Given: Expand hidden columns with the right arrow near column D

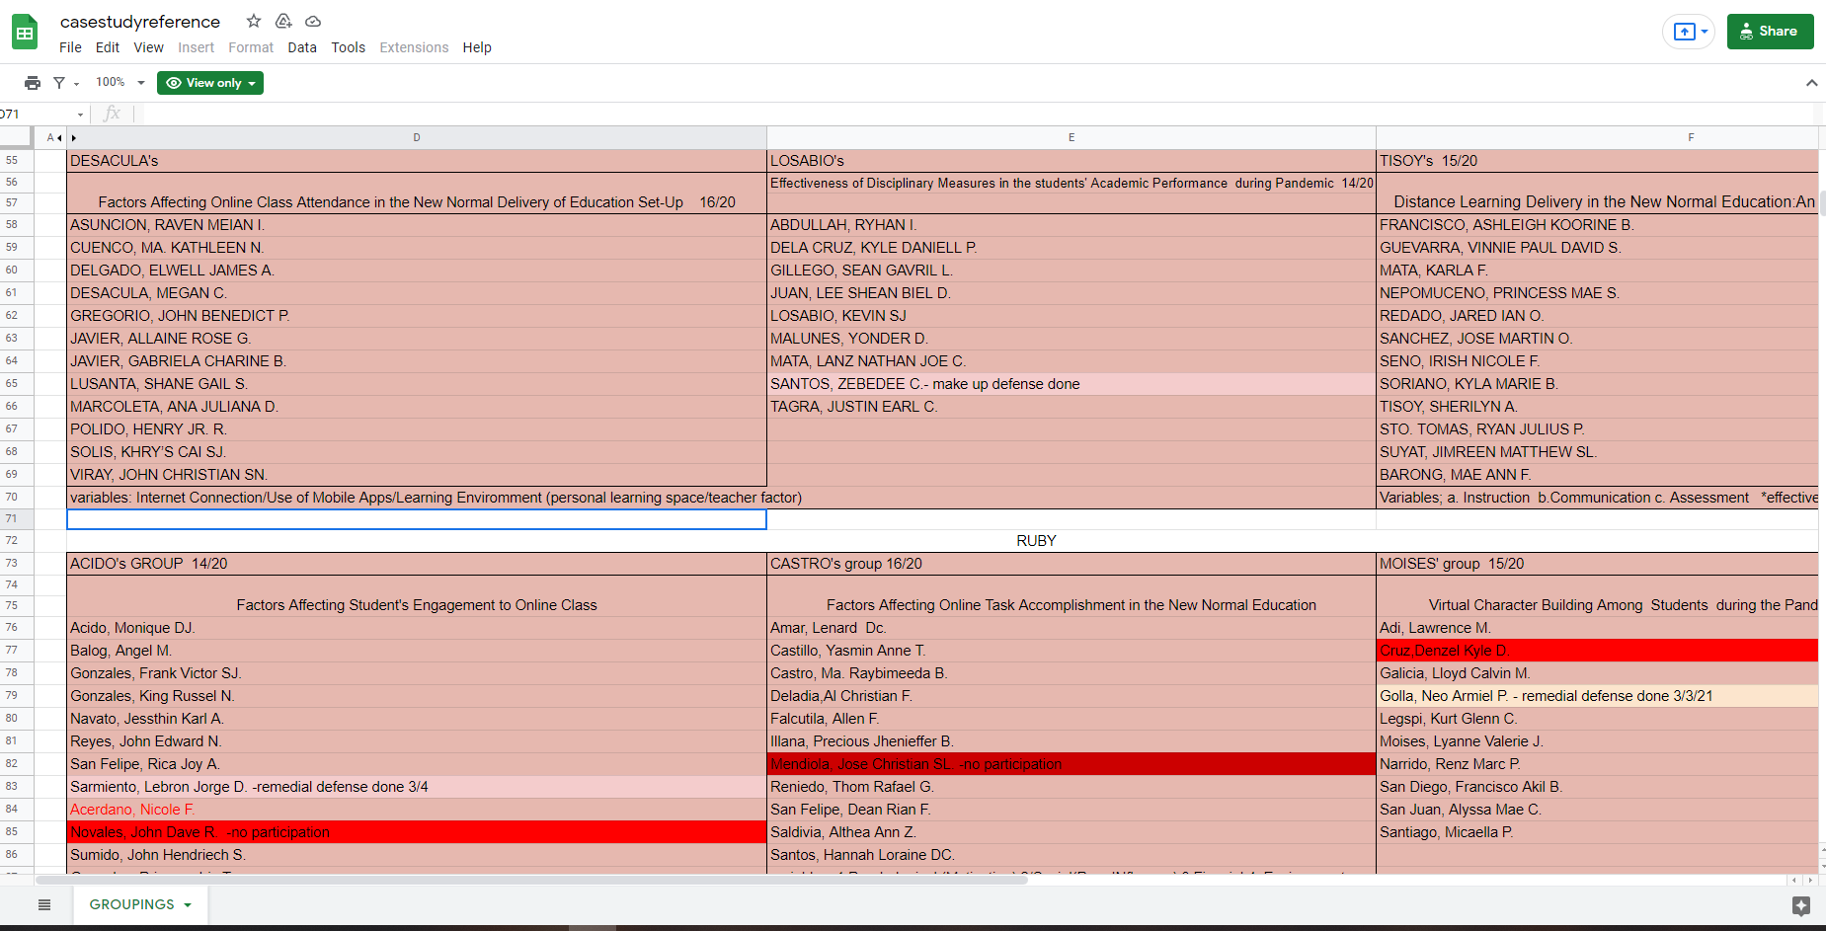Looking at the screenshot, I should (74, 138).
